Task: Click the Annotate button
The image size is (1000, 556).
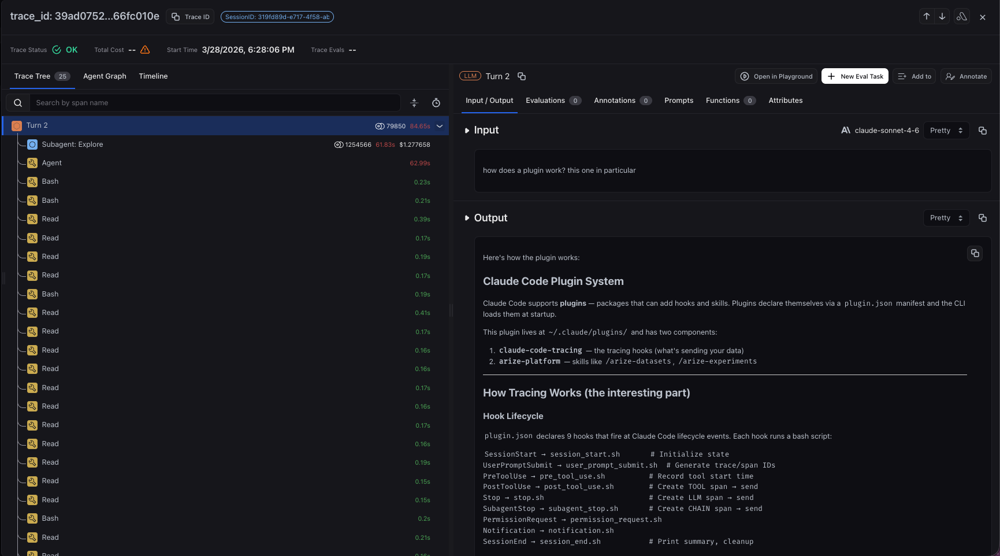Action: tap(966, 76)
